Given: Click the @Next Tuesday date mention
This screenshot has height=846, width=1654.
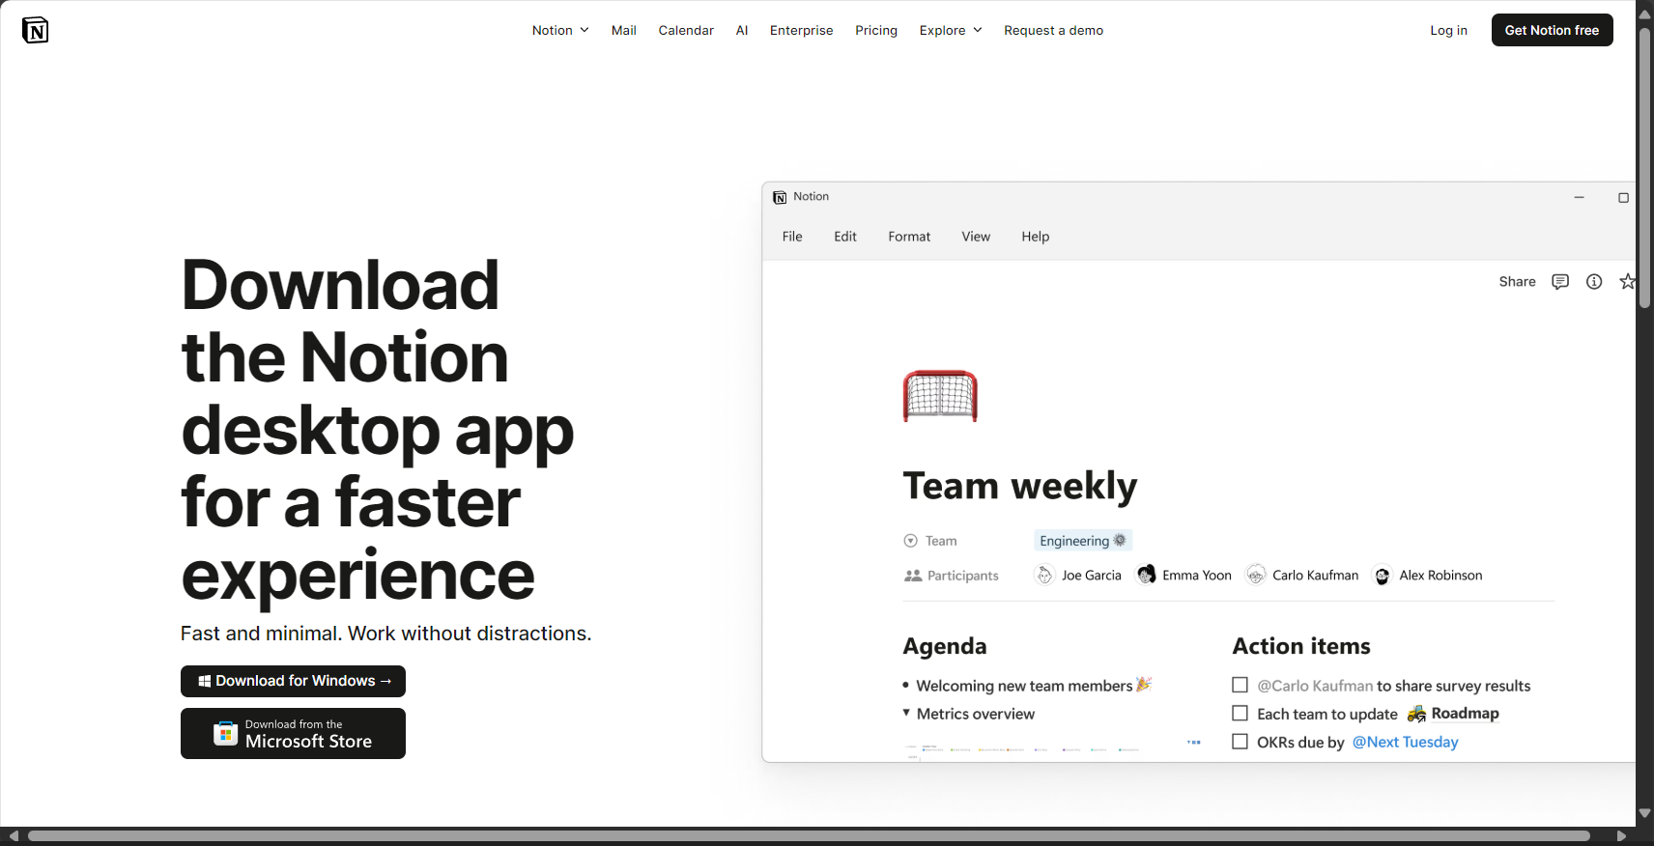Looking at the screenshot, I should tap(1405, 742).
